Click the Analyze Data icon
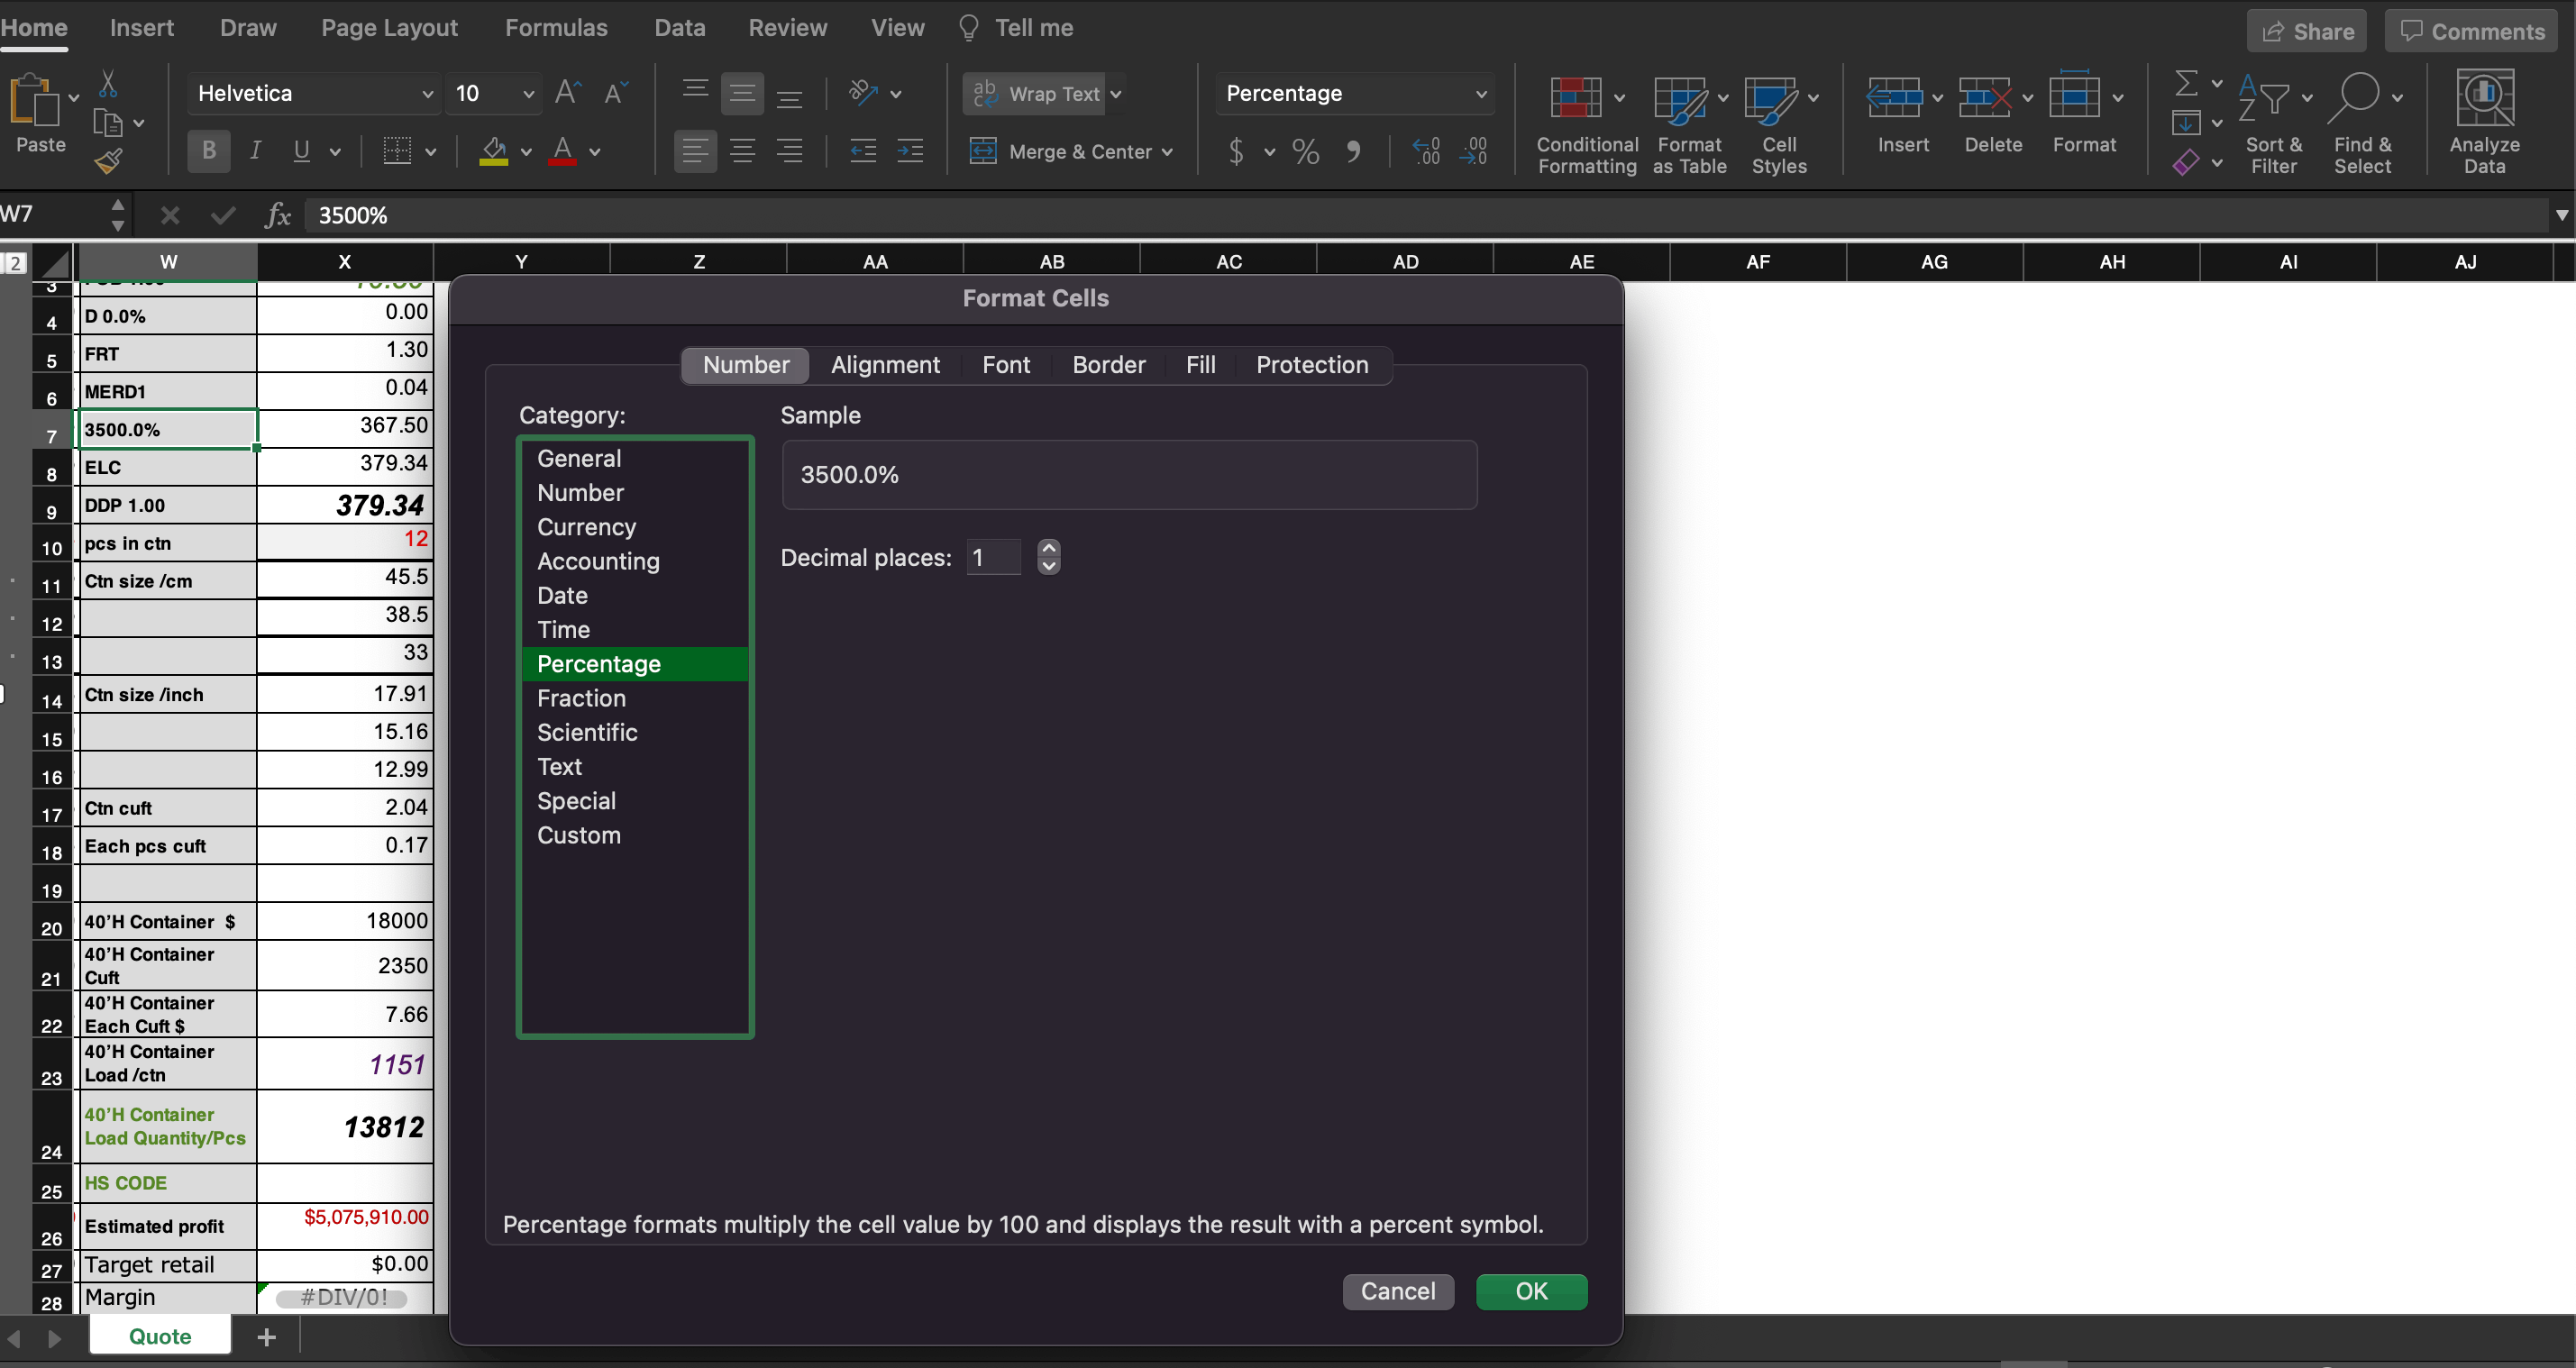Viewport: 2576px width, 1368px height. coord(2484,98)
